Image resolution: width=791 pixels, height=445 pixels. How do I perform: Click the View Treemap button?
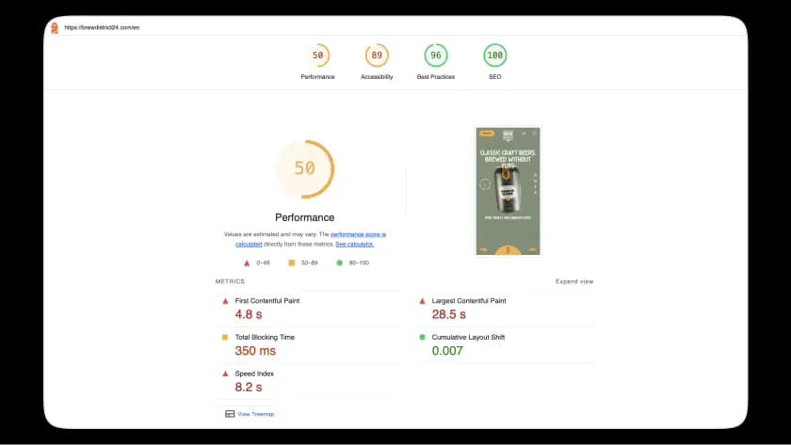(x=250, y=414)
